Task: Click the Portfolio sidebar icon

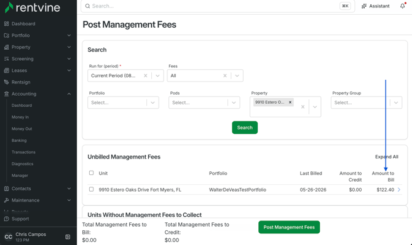Action: click(x=7, y=36)
